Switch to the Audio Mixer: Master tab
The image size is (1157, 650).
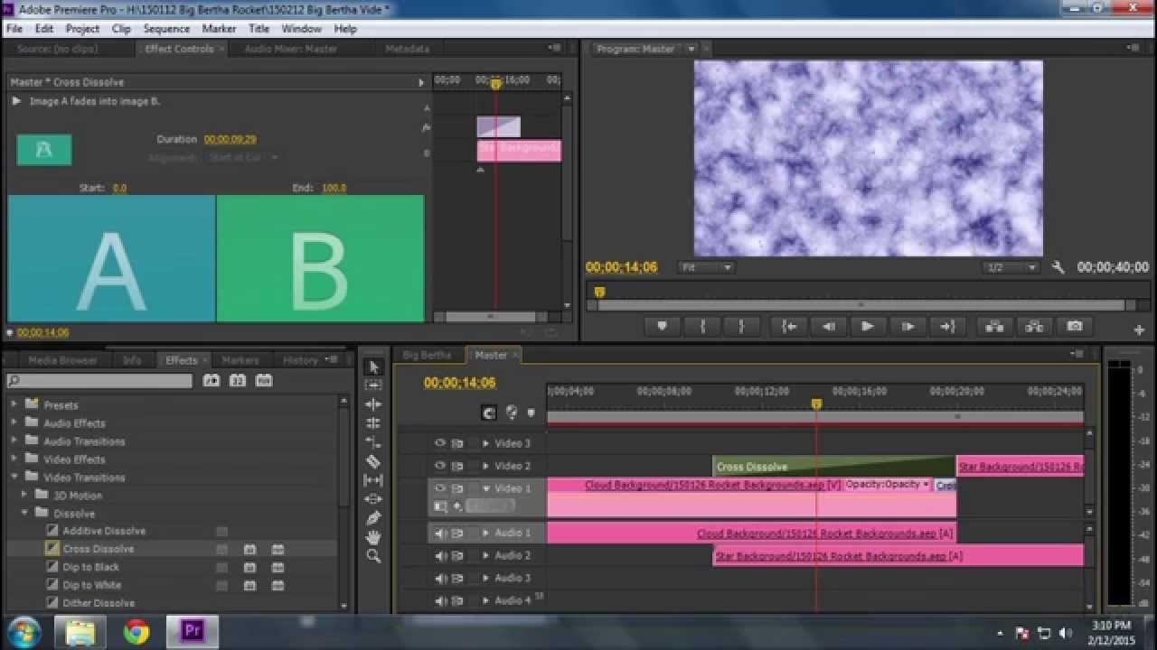click(x=290, y=49)
